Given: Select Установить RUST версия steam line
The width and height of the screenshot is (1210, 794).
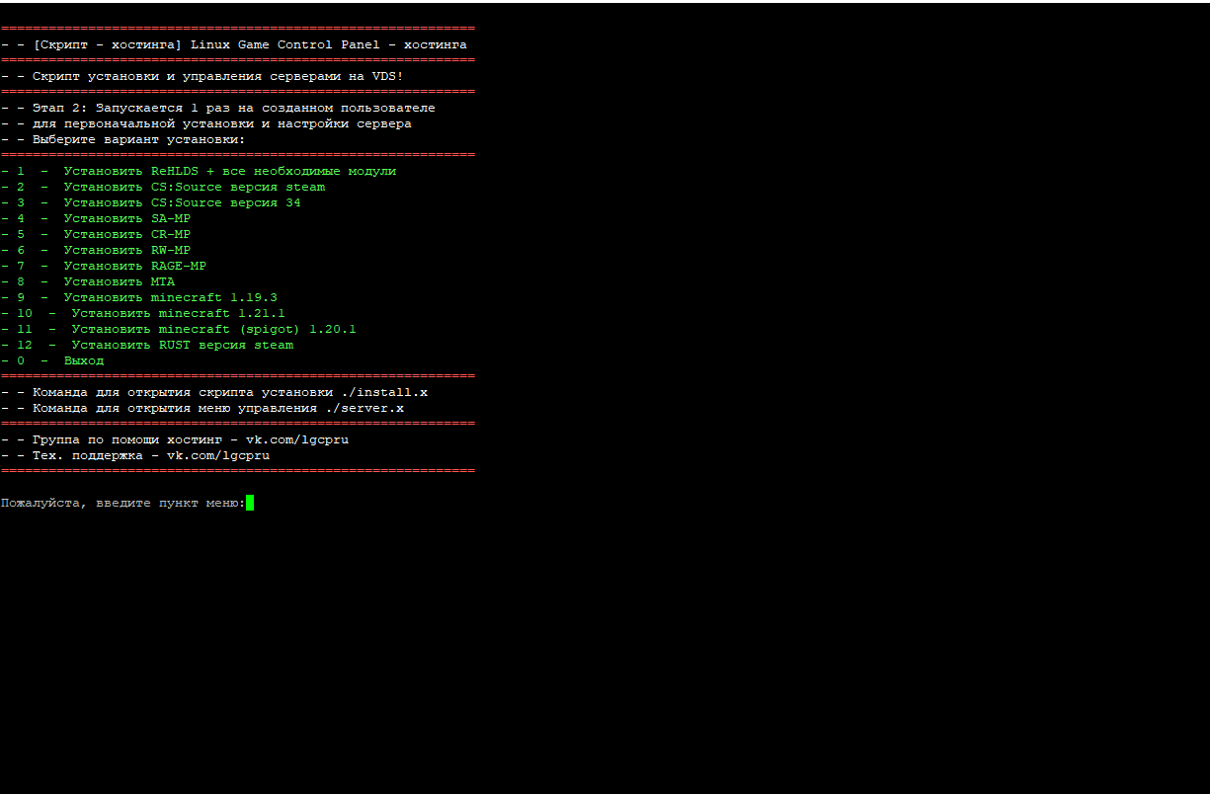Looking at the screenshot, I should [182, 345].
